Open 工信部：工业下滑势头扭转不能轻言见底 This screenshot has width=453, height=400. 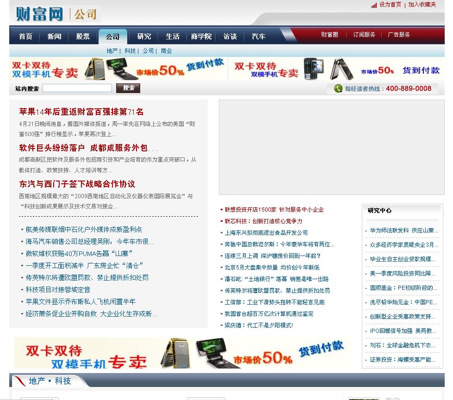[x=274, y=302]
